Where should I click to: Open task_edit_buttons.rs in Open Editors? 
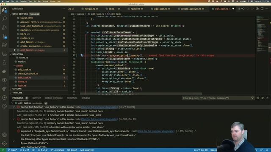(x=32, y=26)
